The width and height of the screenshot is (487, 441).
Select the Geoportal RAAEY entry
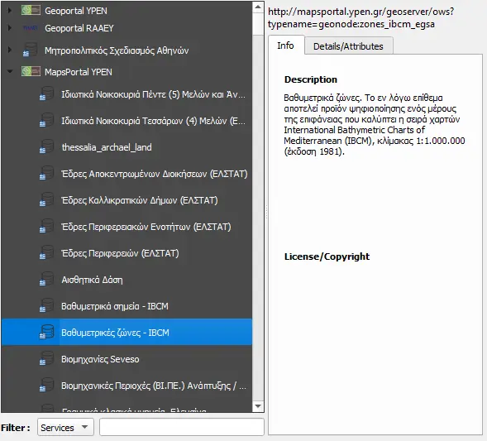[x=79, y=28]
